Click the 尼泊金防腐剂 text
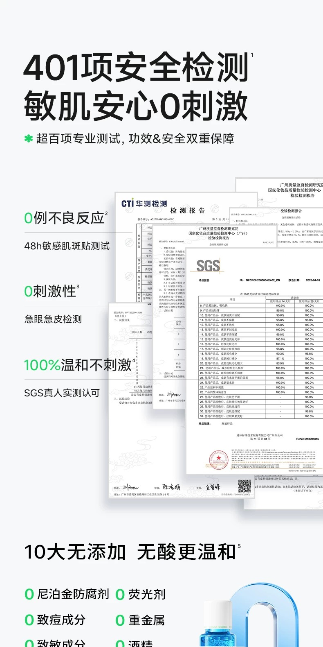 click(x=73, y=594)
